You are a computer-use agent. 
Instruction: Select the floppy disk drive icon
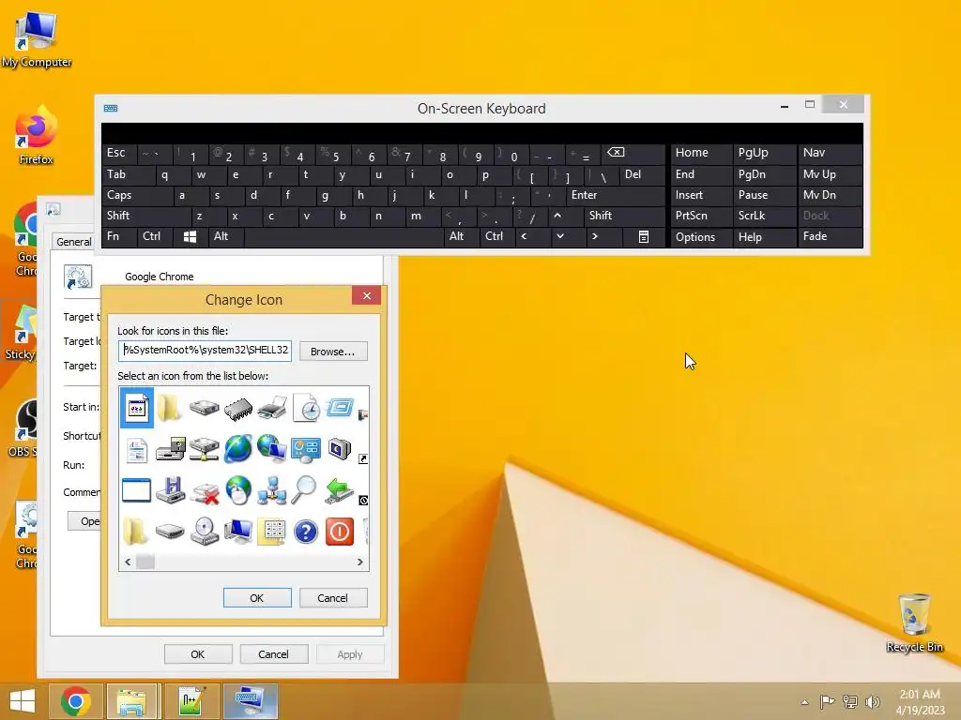pyautogui.click(x=171, y=490)
